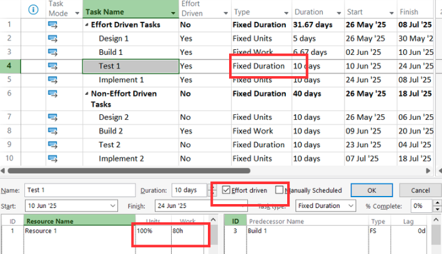Click the Effort Driven Yes cell for Build 2
The width and height of the screenshot is (442, 254).
point(205,131)
